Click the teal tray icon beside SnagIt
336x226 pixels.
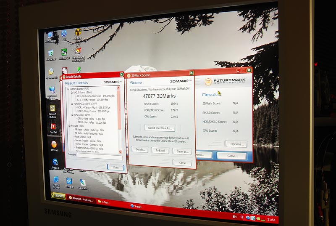[253, 218]
